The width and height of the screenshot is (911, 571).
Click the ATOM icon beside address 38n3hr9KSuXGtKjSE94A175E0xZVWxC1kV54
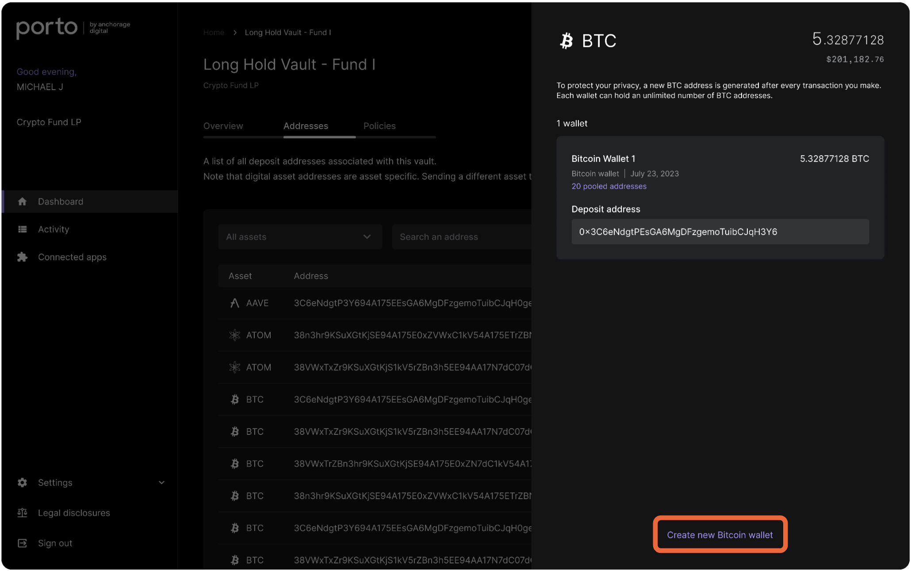234,335
